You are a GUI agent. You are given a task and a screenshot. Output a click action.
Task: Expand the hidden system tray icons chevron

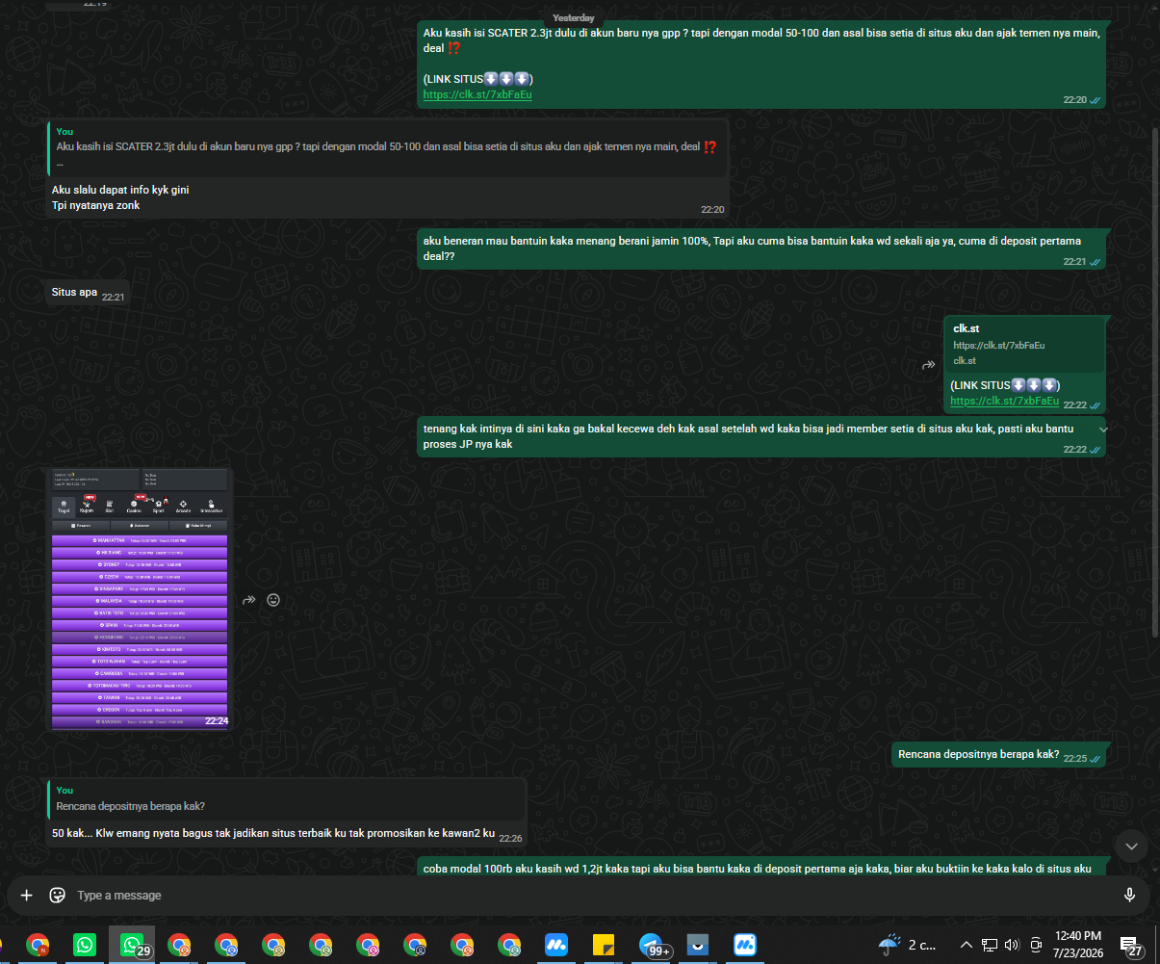[x=967, y=945]
